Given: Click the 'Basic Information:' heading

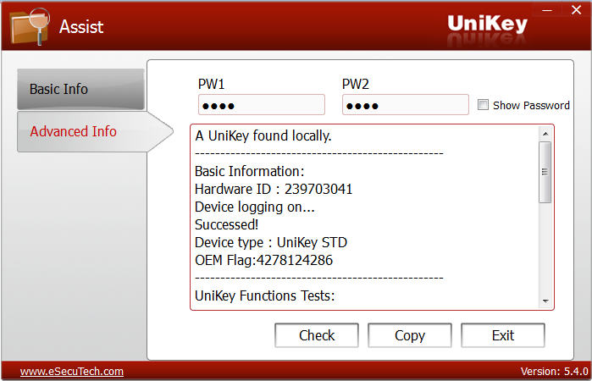Looking at the screenshot, I should [x=250, y=171].
